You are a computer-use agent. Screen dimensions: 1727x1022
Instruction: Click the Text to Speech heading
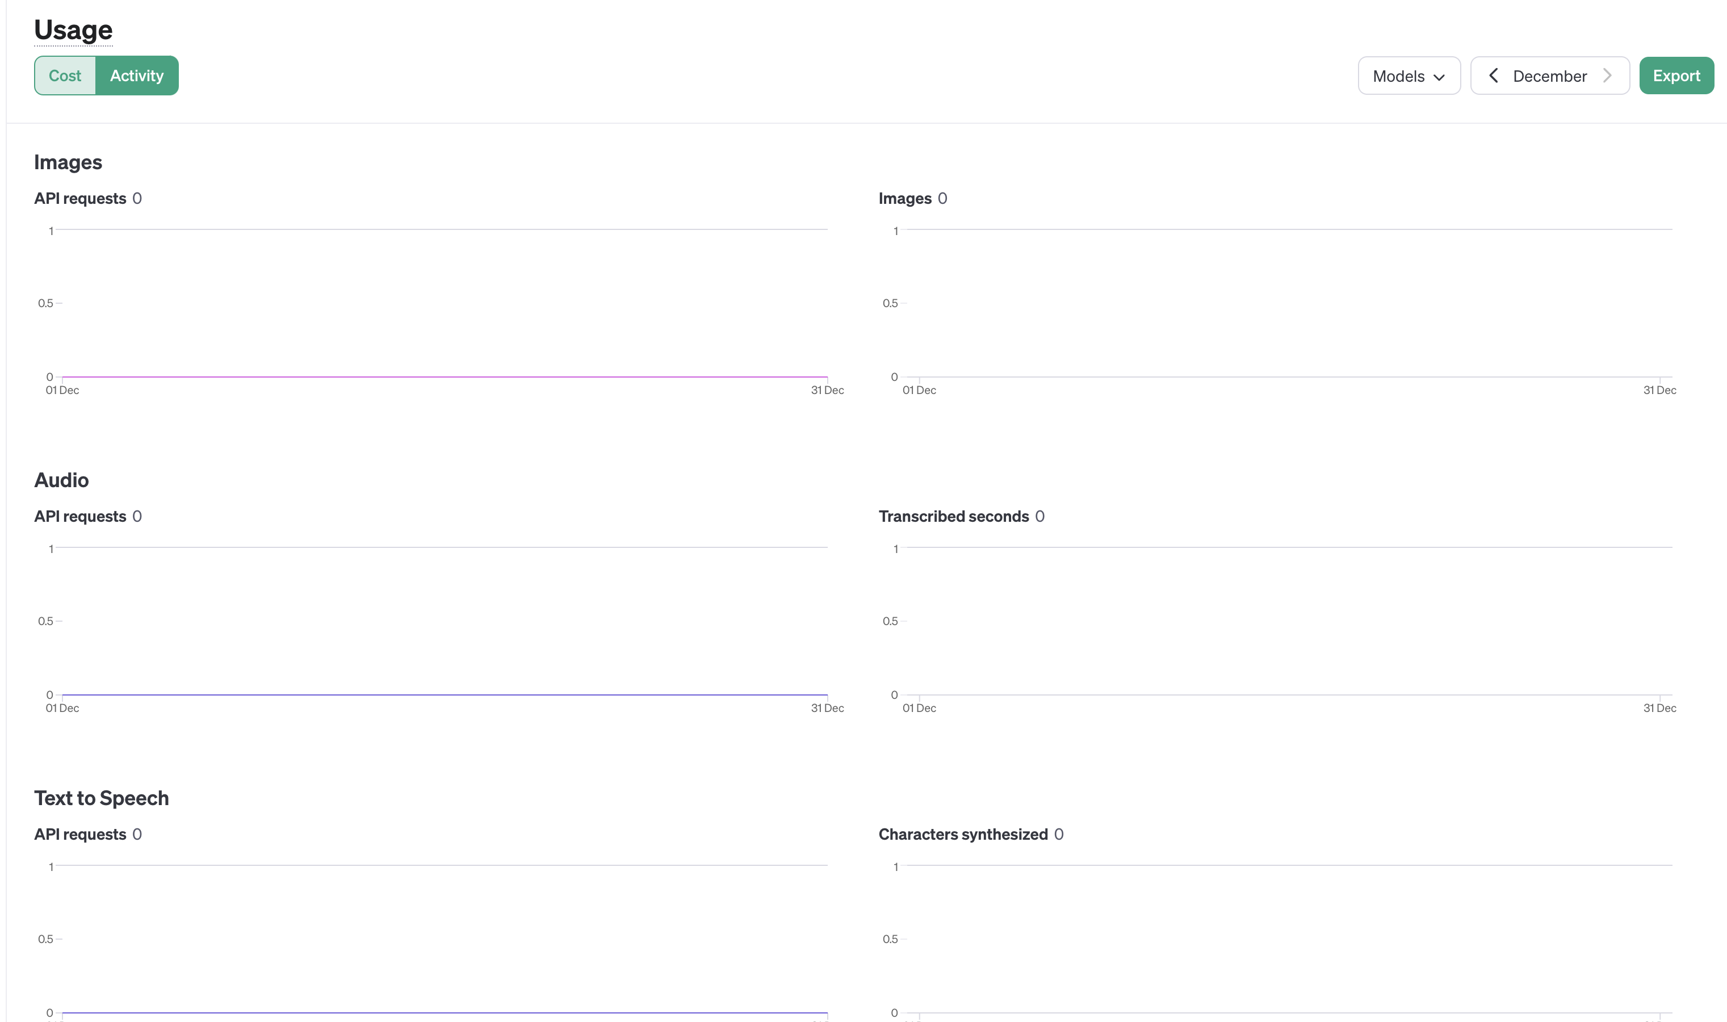(101, 798)
